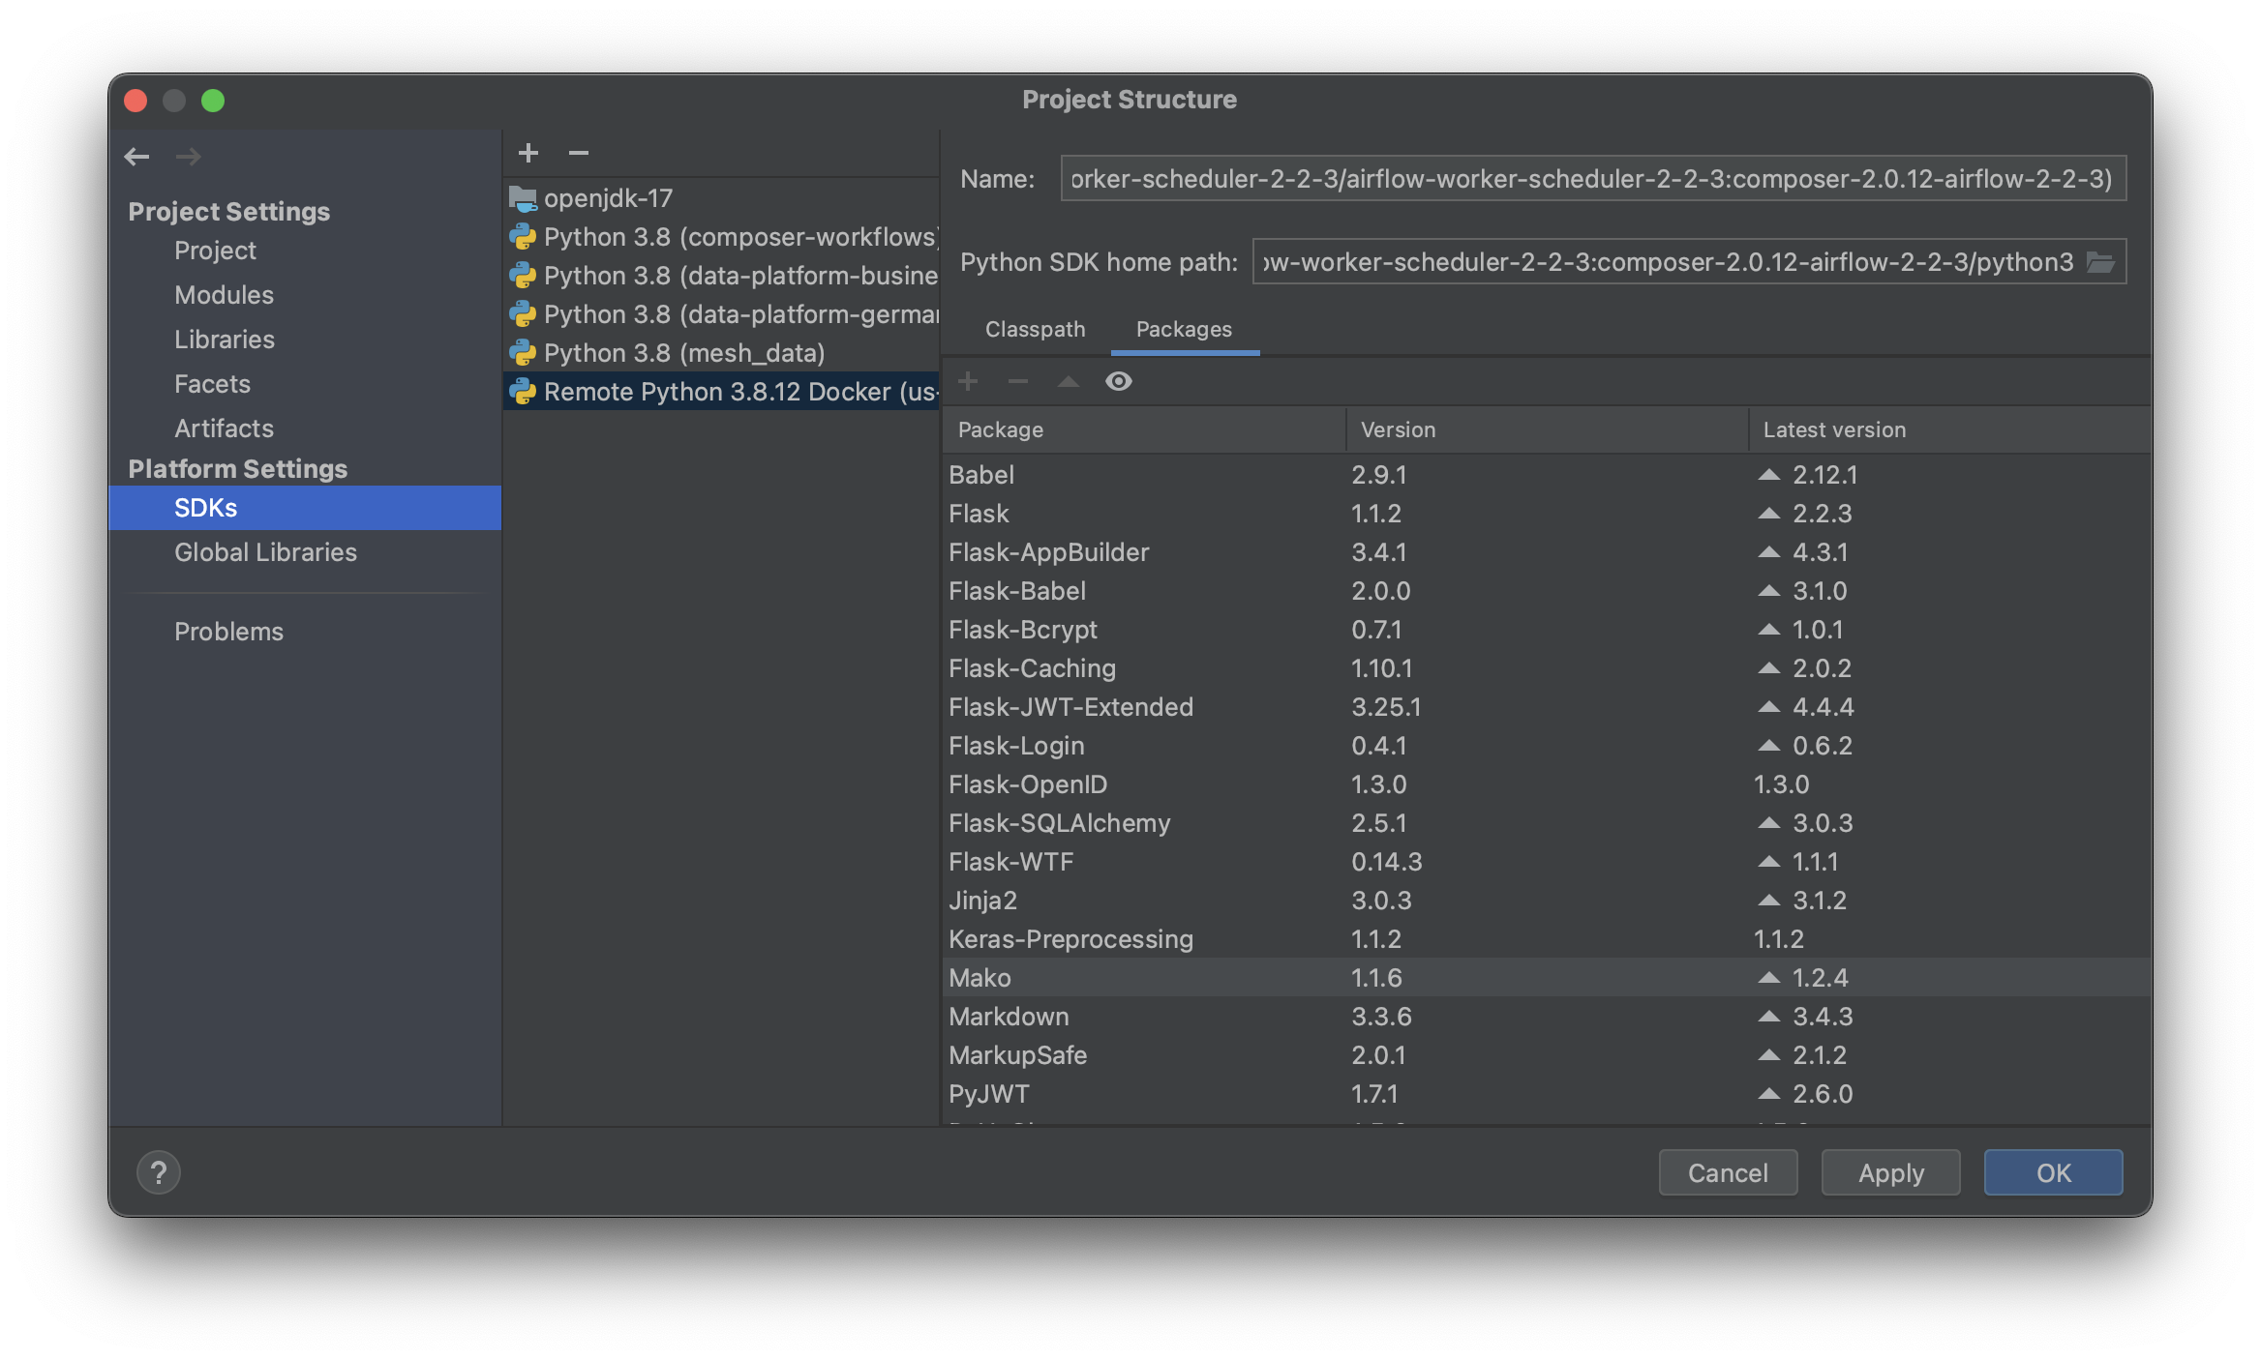Open Modules under Project Settings
This screenshot has width=2261, height=1360.
pos(224,295)
